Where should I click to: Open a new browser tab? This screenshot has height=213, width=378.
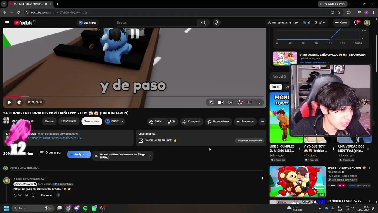(57, 4)
